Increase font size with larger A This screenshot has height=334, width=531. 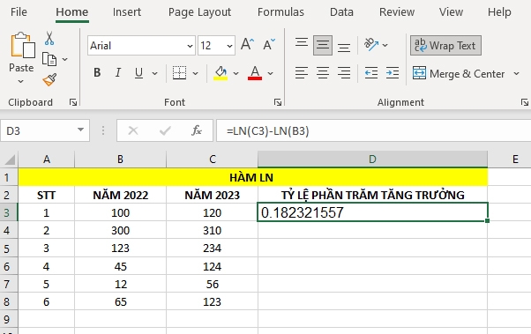pyautogui.click(x=247, y=45)
